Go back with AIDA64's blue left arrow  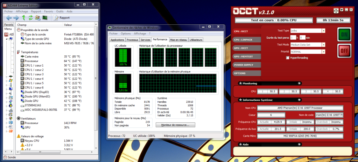click(9, 17)
